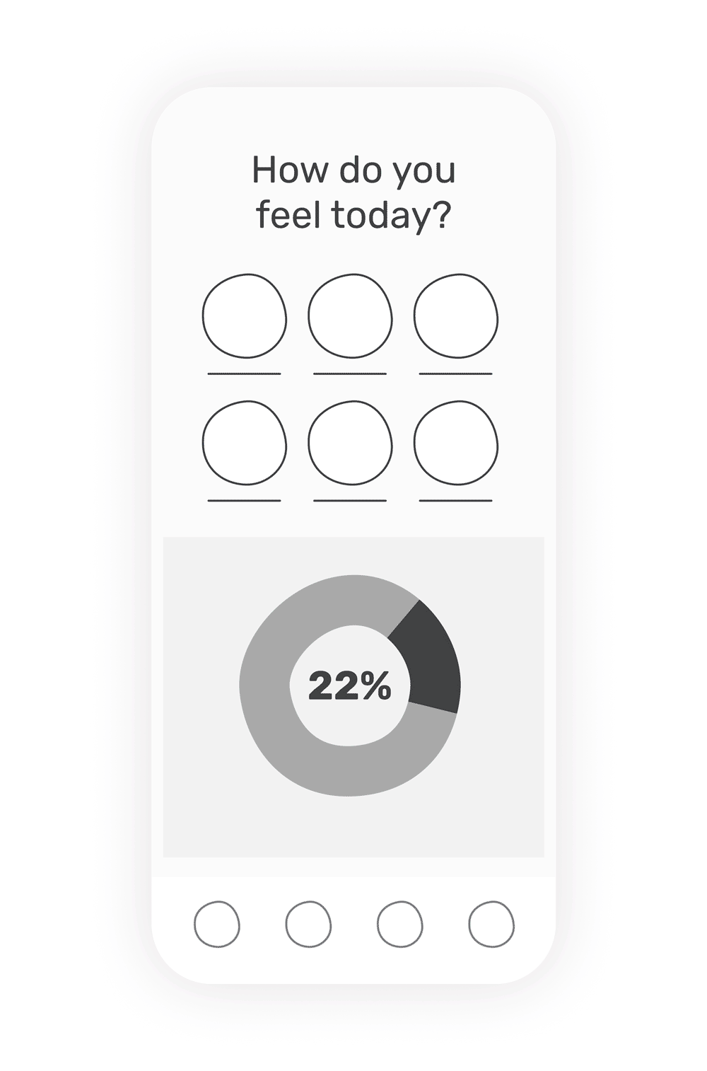Viewport: 707px width, 1071px height.
Task: Open the first bottom navigation circle
Action: pyautogui.click(x=217, y=924)
